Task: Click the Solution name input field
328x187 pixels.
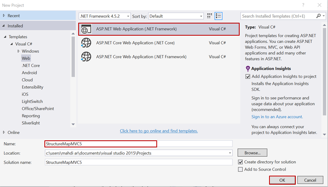Action: tap(139, 162)
